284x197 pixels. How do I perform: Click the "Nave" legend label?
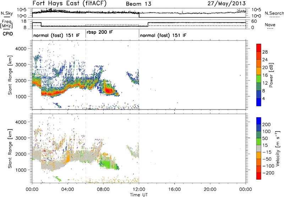tap(270, 25)
